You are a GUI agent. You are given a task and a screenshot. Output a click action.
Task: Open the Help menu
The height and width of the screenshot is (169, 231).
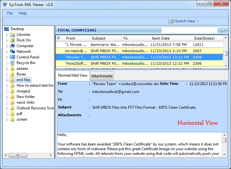[23, 13]
